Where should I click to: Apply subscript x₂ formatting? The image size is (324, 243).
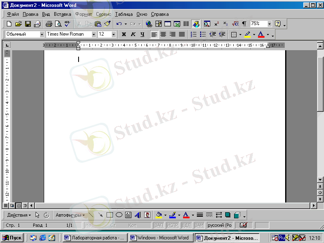226,24
